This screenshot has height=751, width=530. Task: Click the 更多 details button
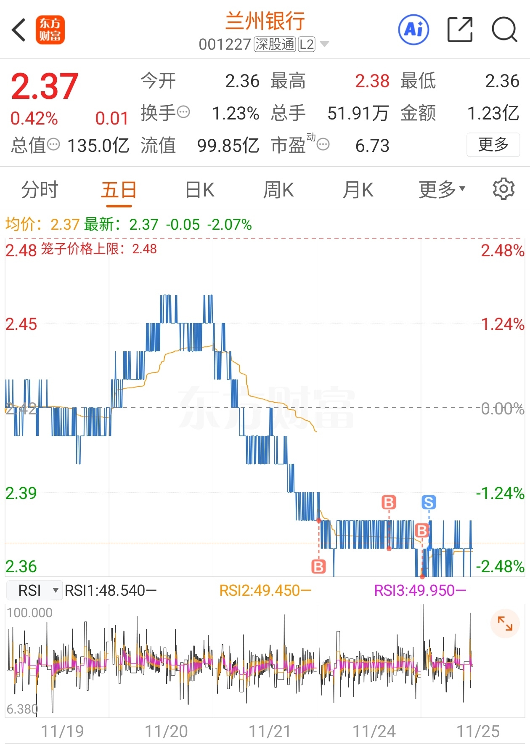pyautogui.click(x=493, y=145)
